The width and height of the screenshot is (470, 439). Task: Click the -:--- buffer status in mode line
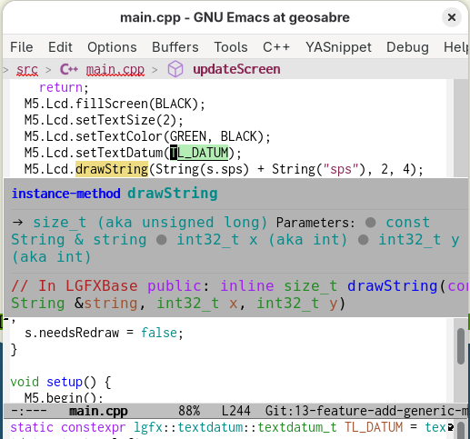pyautogui.click(x=29, y=411)
